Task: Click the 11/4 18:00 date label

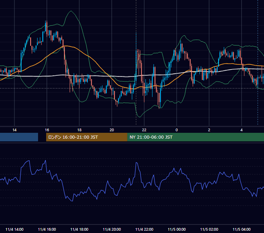Action: tap(79, 229)
